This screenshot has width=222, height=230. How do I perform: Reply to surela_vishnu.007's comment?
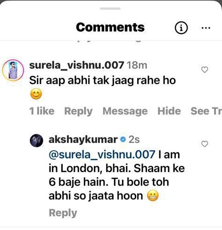78,111
